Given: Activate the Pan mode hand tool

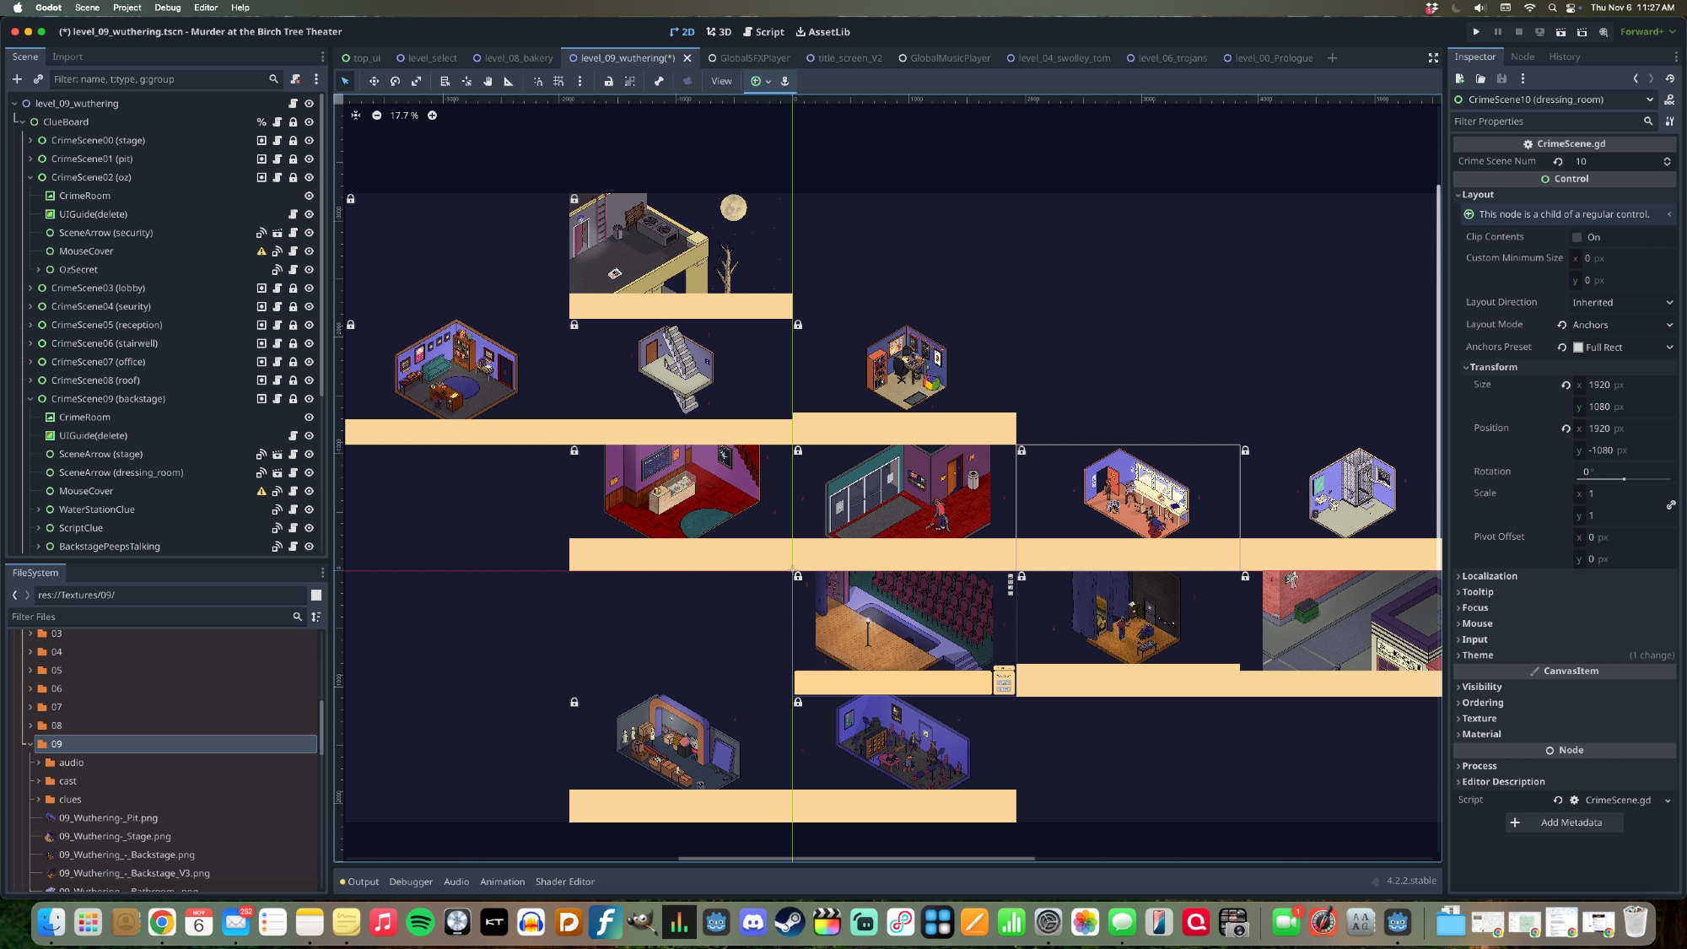Looking at the screenshot, I should coord(488,81).
